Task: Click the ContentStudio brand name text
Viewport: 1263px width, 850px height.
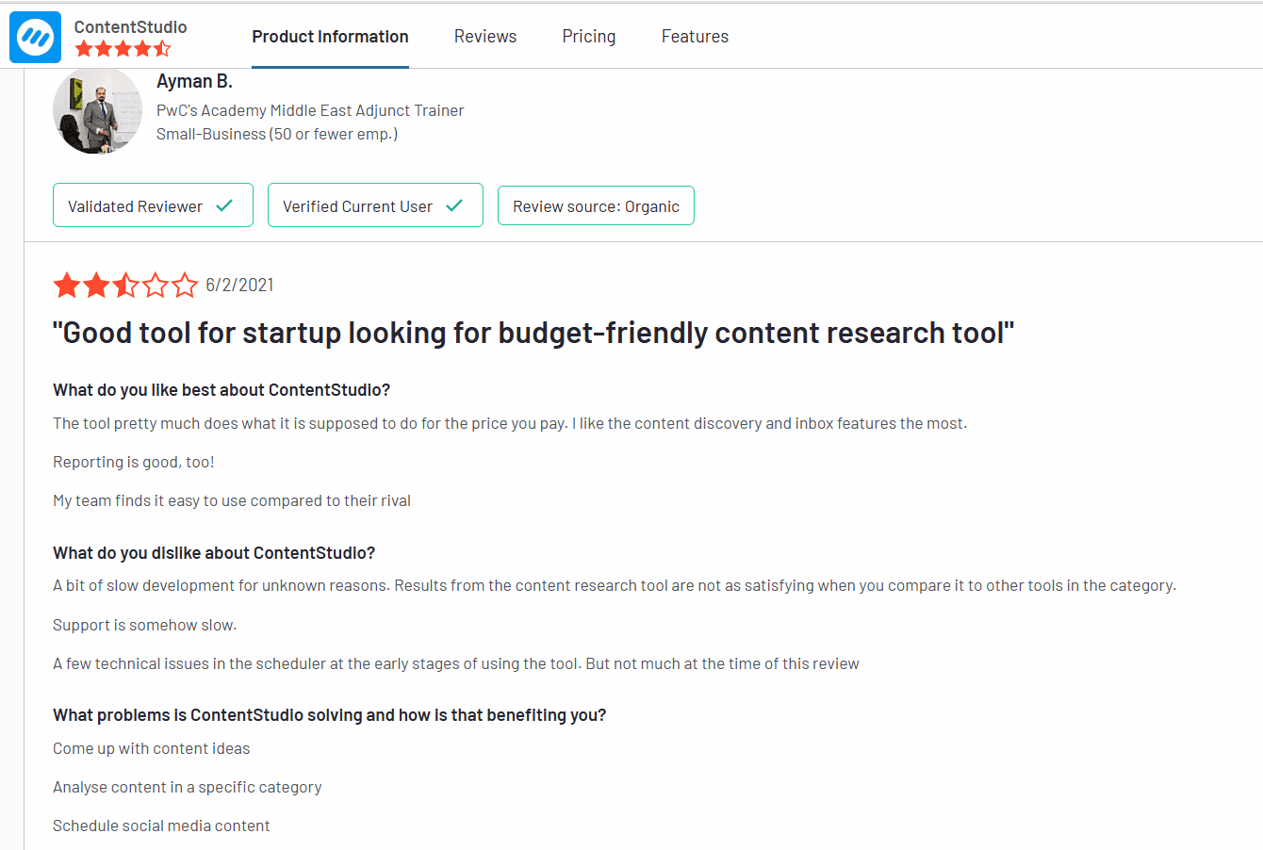Action: tap(130, 27)
